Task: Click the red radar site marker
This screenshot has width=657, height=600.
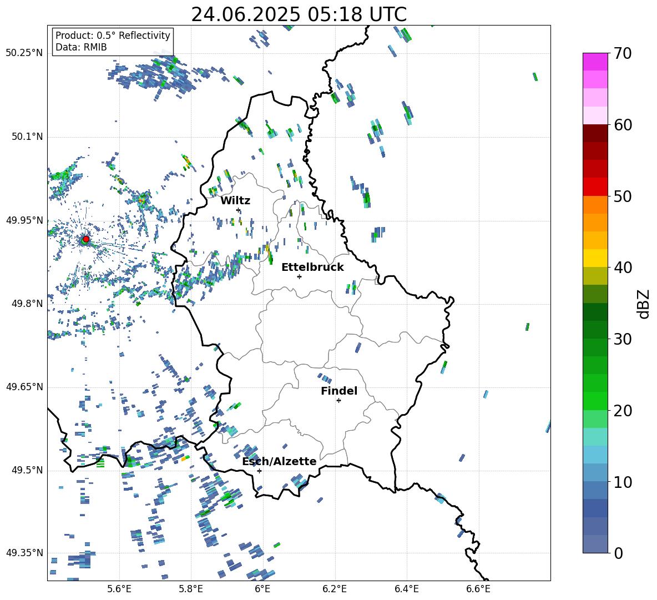Action: coord(86,239)
